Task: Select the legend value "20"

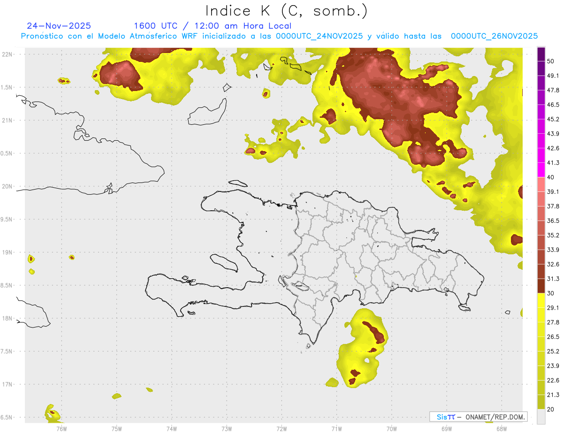Action: pos(551,410)
